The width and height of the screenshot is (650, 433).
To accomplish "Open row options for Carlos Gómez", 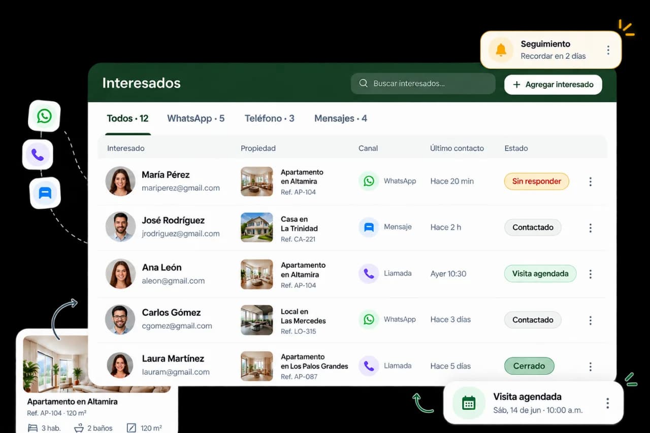I will (x=590, y=320).
